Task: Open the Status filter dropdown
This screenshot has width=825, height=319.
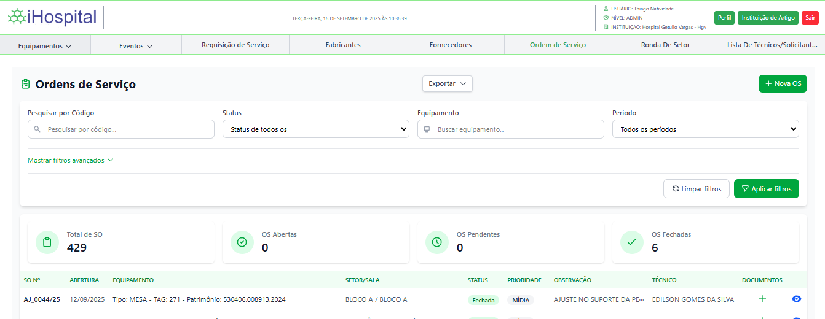Action: point(315,129)
